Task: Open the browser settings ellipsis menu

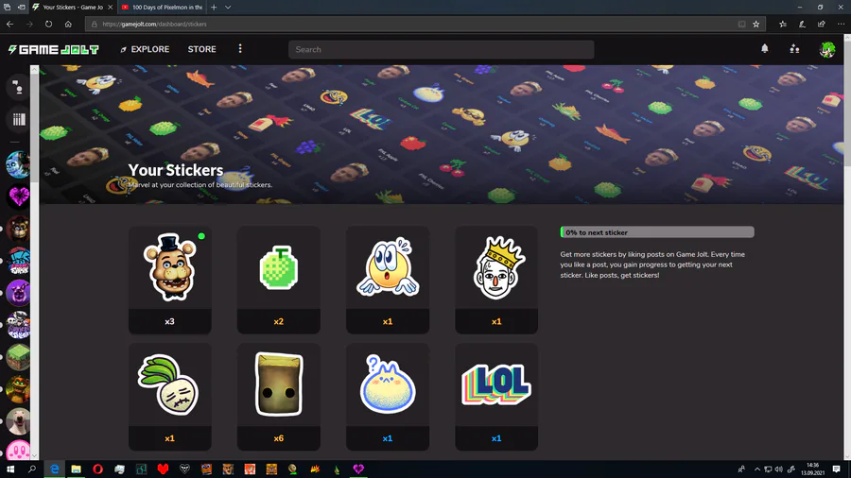Action: pos(841,24)
